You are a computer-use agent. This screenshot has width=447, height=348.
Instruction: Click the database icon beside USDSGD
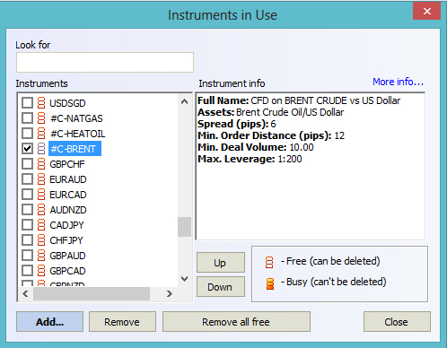click(41, 103)
